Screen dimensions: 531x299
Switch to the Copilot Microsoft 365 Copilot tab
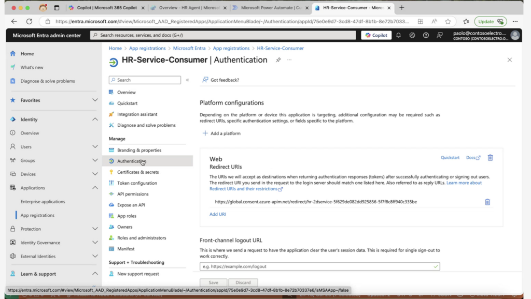[x=107, y=7]
